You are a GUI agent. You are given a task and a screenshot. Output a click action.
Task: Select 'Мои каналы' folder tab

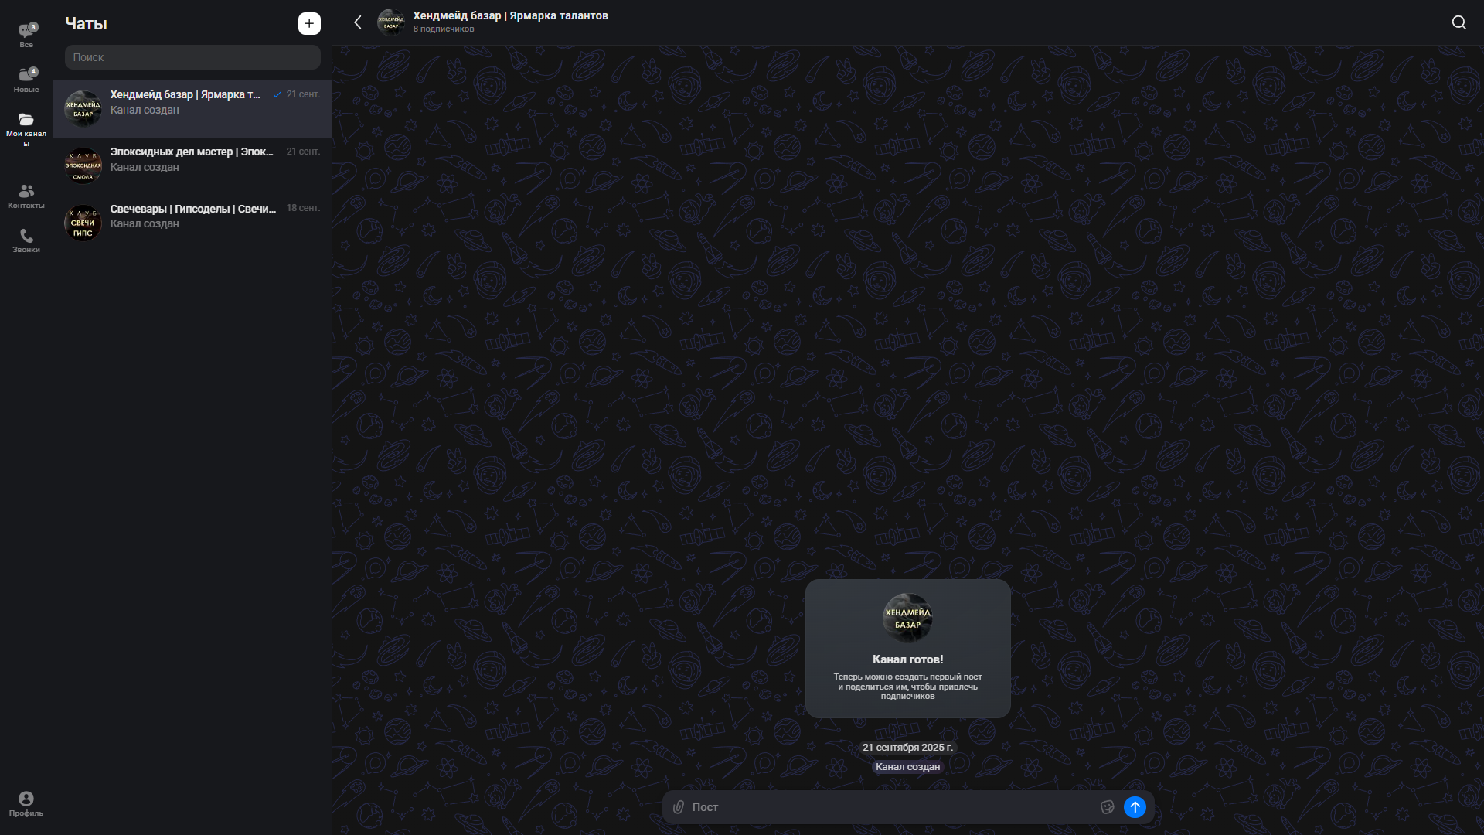pyautogui.click(x=26, y=128)
